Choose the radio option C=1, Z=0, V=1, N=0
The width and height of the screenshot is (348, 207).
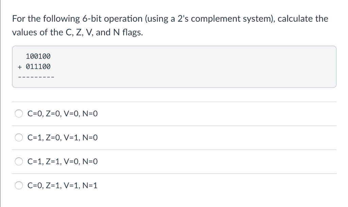(x=19, y=138)
